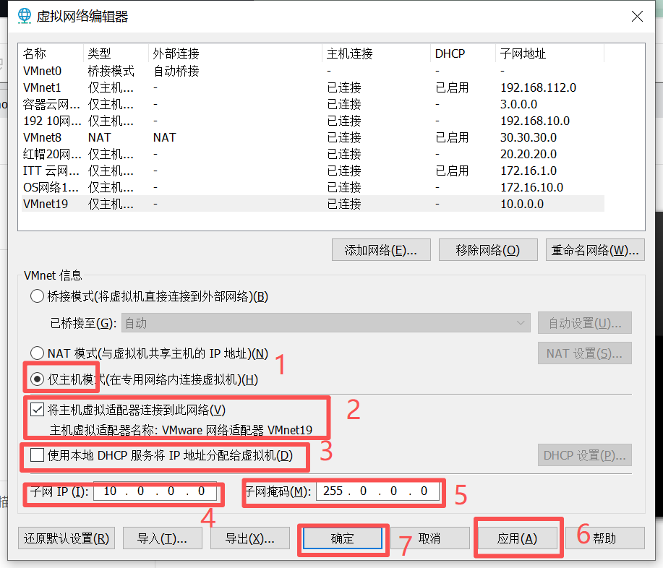The image size is (663, 568).
Task: Select the 容器云网 network row
Action: tap(313, 104)
